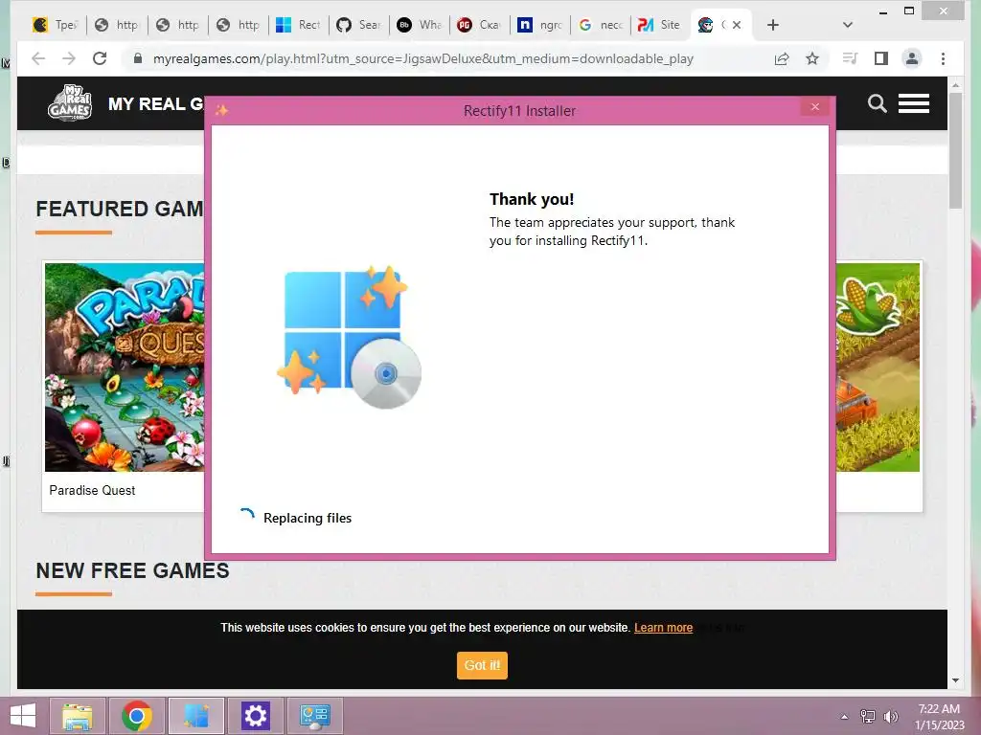Image resolution: width=981 pixels, height=735 pixels.
Task: Open the site search magnifier
Action: click(878, 103)
